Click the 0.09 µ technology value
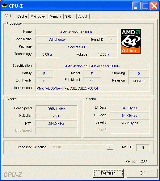The image size is (160, 181). coord(47,54)
